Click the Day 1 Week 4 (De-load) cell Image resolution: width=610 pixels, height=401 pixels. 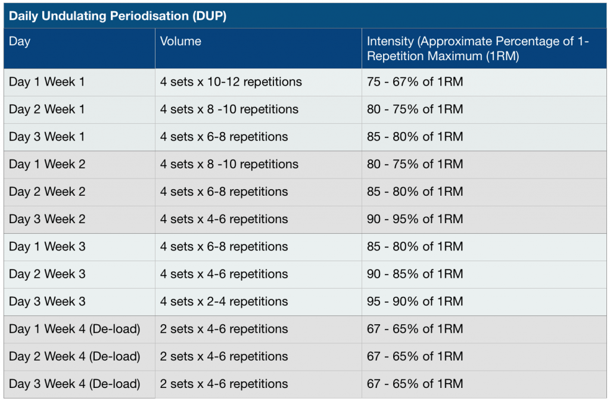[74, 329]
